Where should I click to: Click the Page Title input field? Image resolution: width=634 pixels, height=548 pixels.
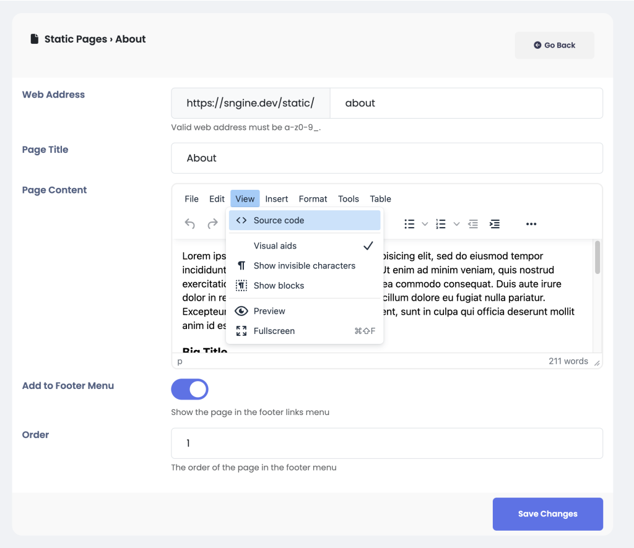[x=386, y=158]
